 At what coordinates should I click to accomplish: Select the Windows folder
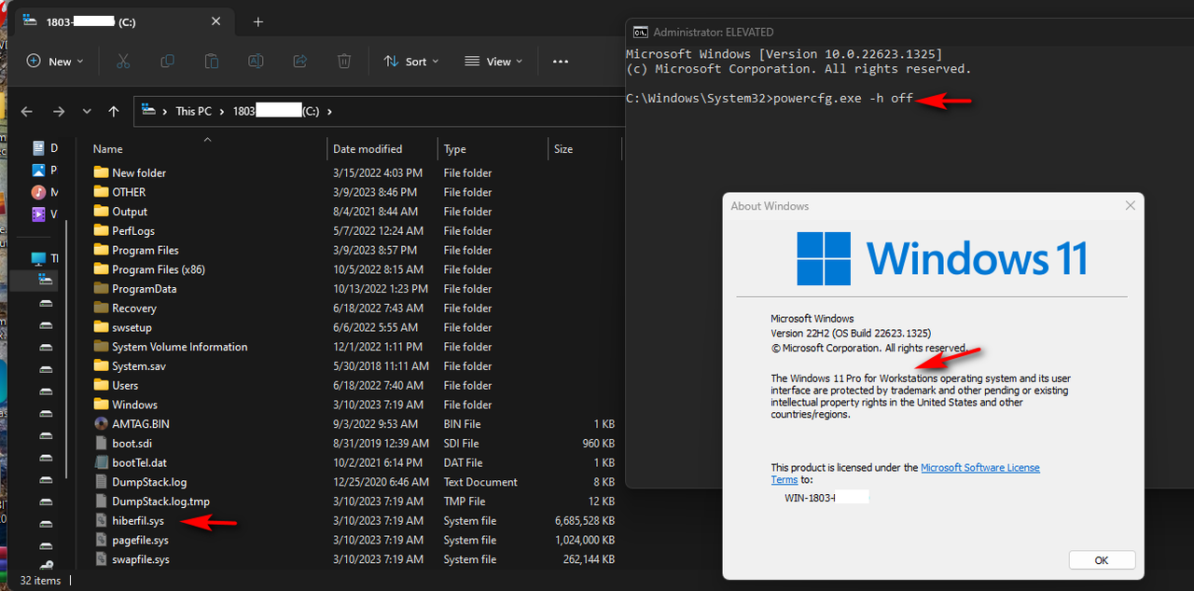tap(134, 405)
